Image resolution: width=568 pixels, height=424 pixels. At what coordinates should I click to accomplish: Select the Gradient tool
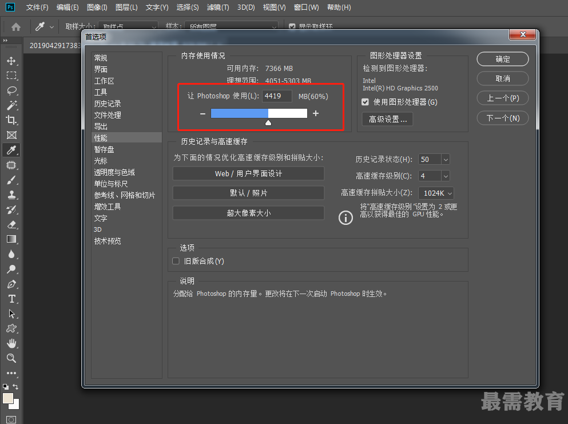point(11,240)
